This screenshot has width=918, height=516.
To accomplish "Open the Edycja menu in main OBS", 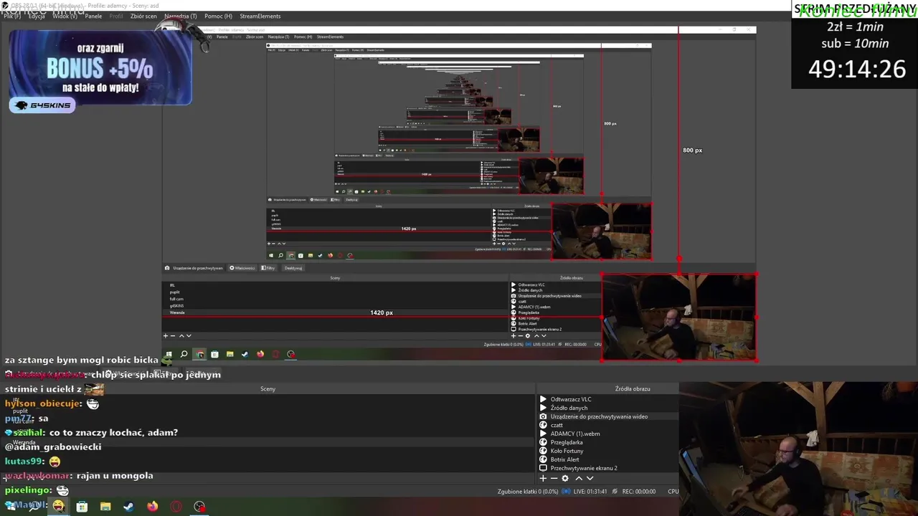I will tap(37, 16).
